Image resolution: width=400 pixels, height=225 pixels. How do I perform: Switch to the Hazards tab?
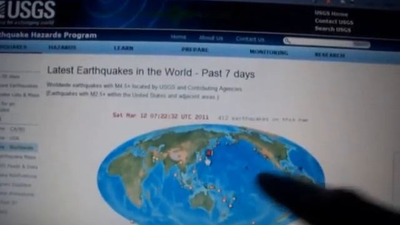(62, 47)
